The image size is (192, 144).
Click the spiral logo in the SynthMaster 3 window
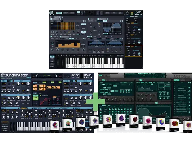[x=51, y=13]
